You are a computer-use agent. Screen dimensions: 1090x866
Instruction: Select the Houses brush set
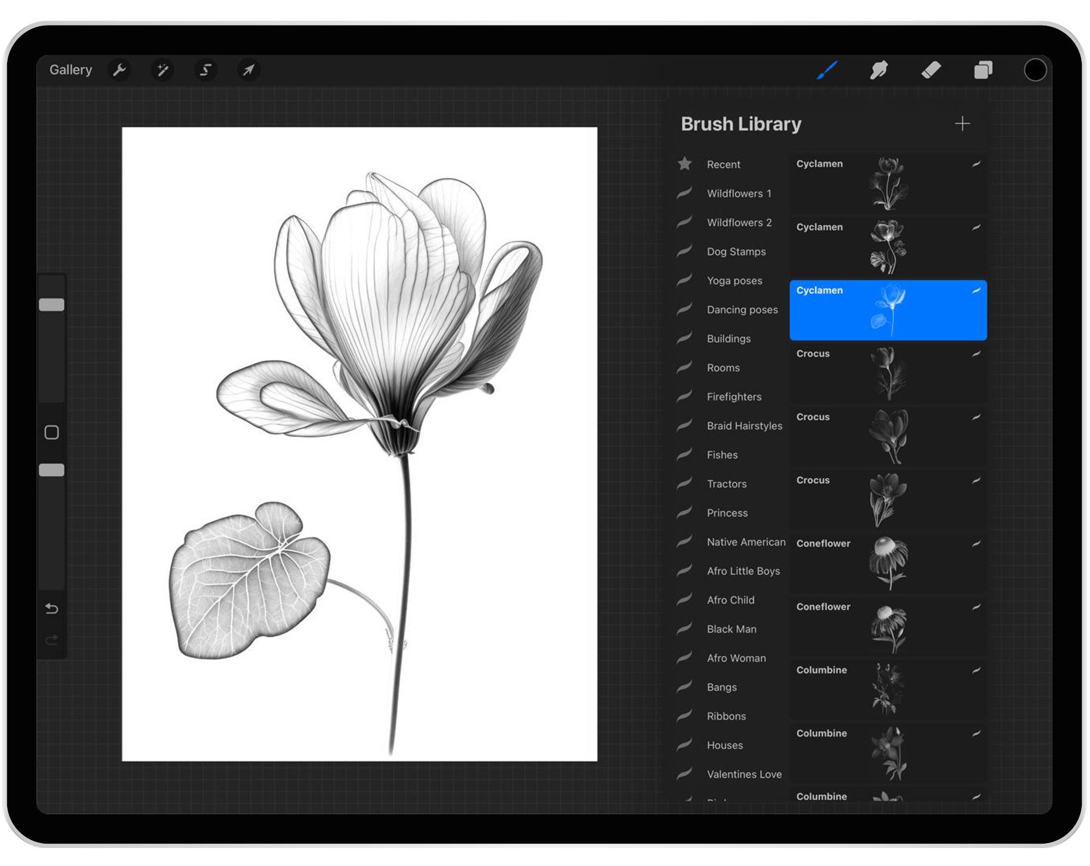coord(730,745)
